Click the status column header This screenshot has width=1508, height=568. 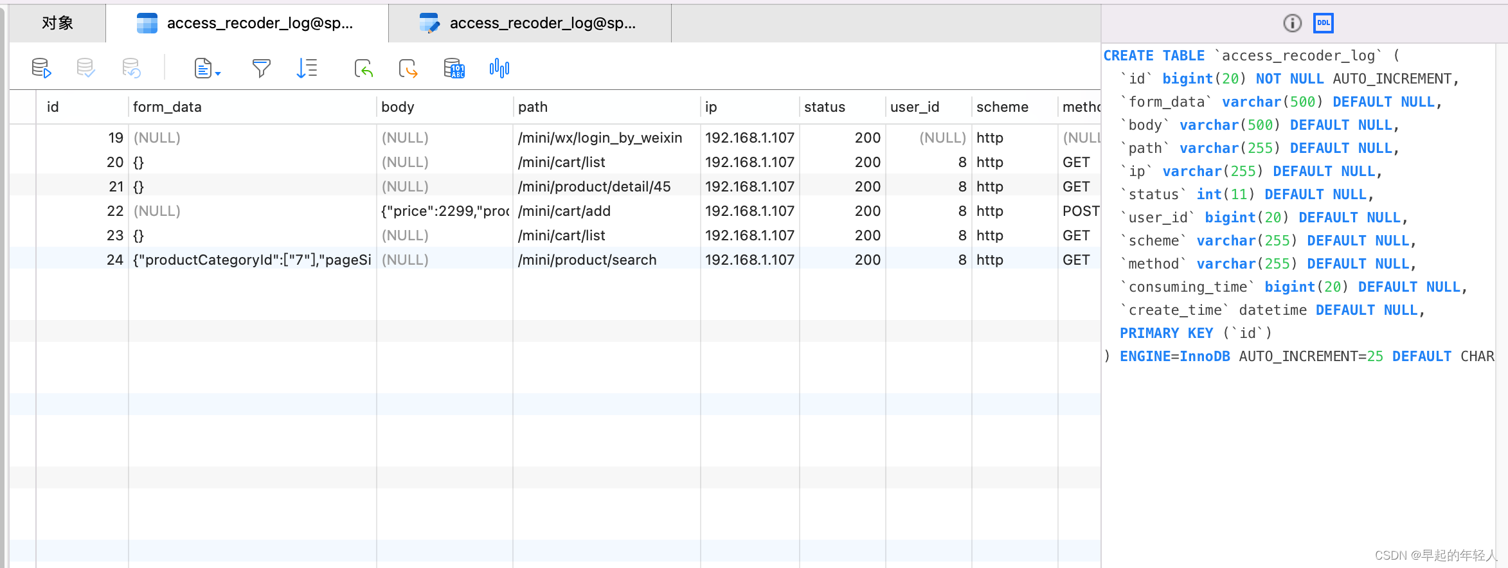click(843, 107)
